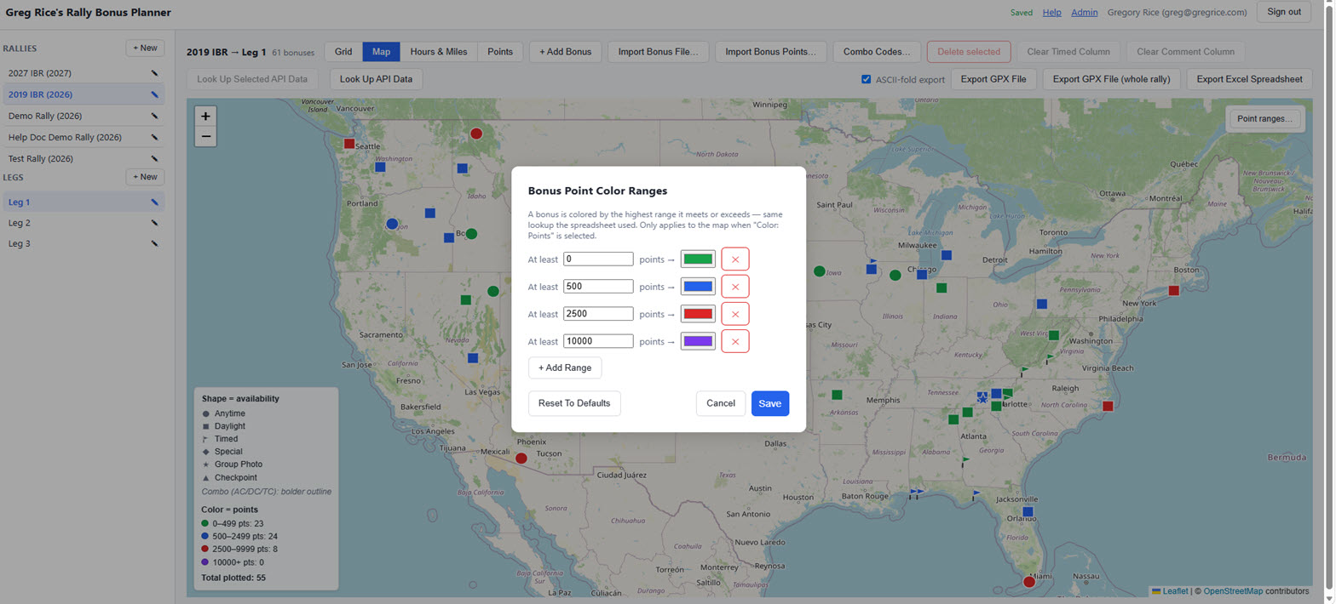Screen dimensions: 1336x604
Task: Add a new rally with + New
Action: (145, 48)
